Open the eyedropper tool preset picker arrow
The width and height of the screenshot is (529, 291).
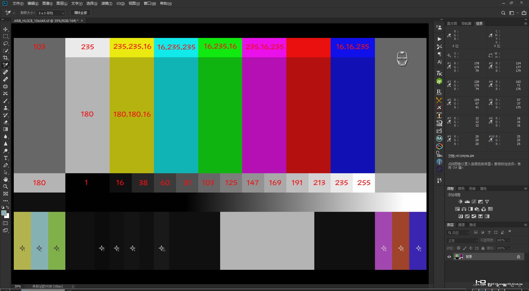click(14, 13)
